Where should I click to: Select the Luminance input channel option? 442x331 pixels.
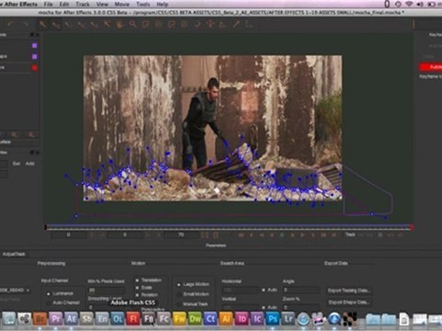pos(48,293)
